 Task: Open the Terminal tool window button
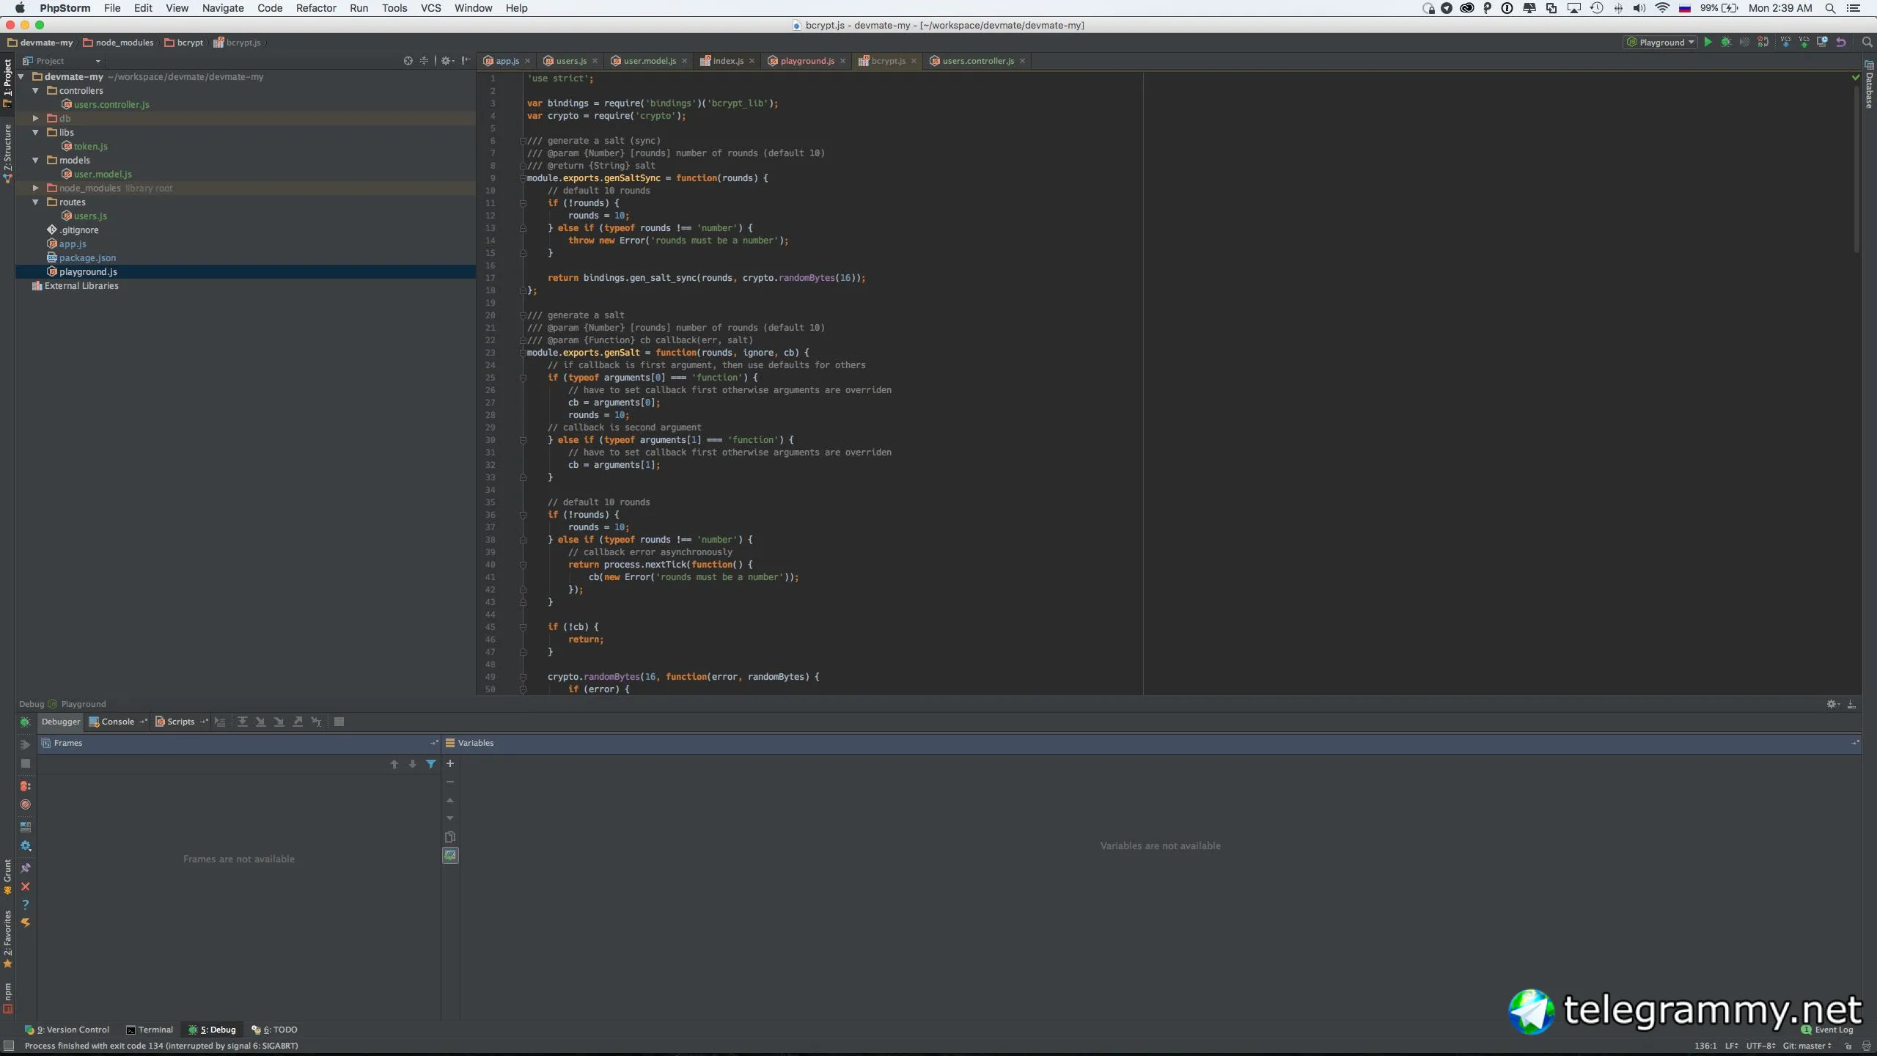(x=150, y=1030)
